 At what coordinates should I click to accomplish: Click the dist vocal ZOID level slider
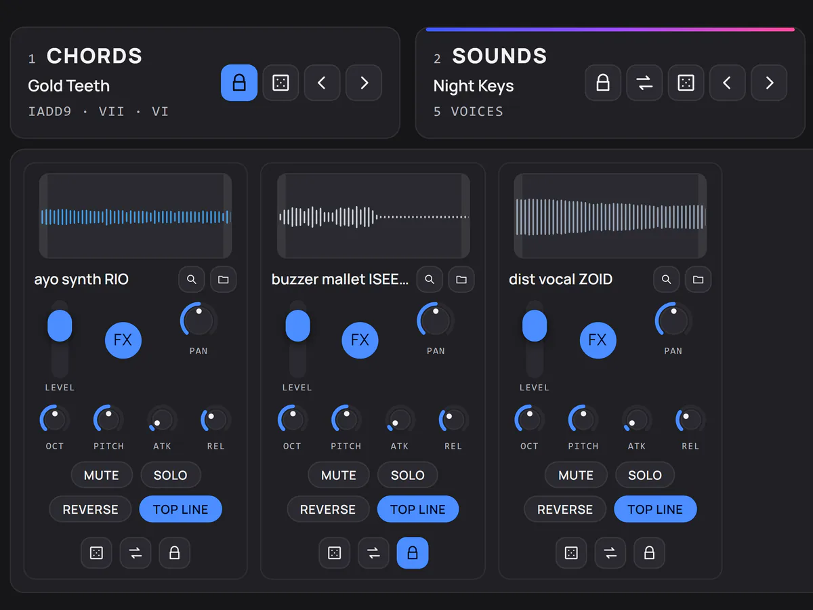tap(535, 339)
